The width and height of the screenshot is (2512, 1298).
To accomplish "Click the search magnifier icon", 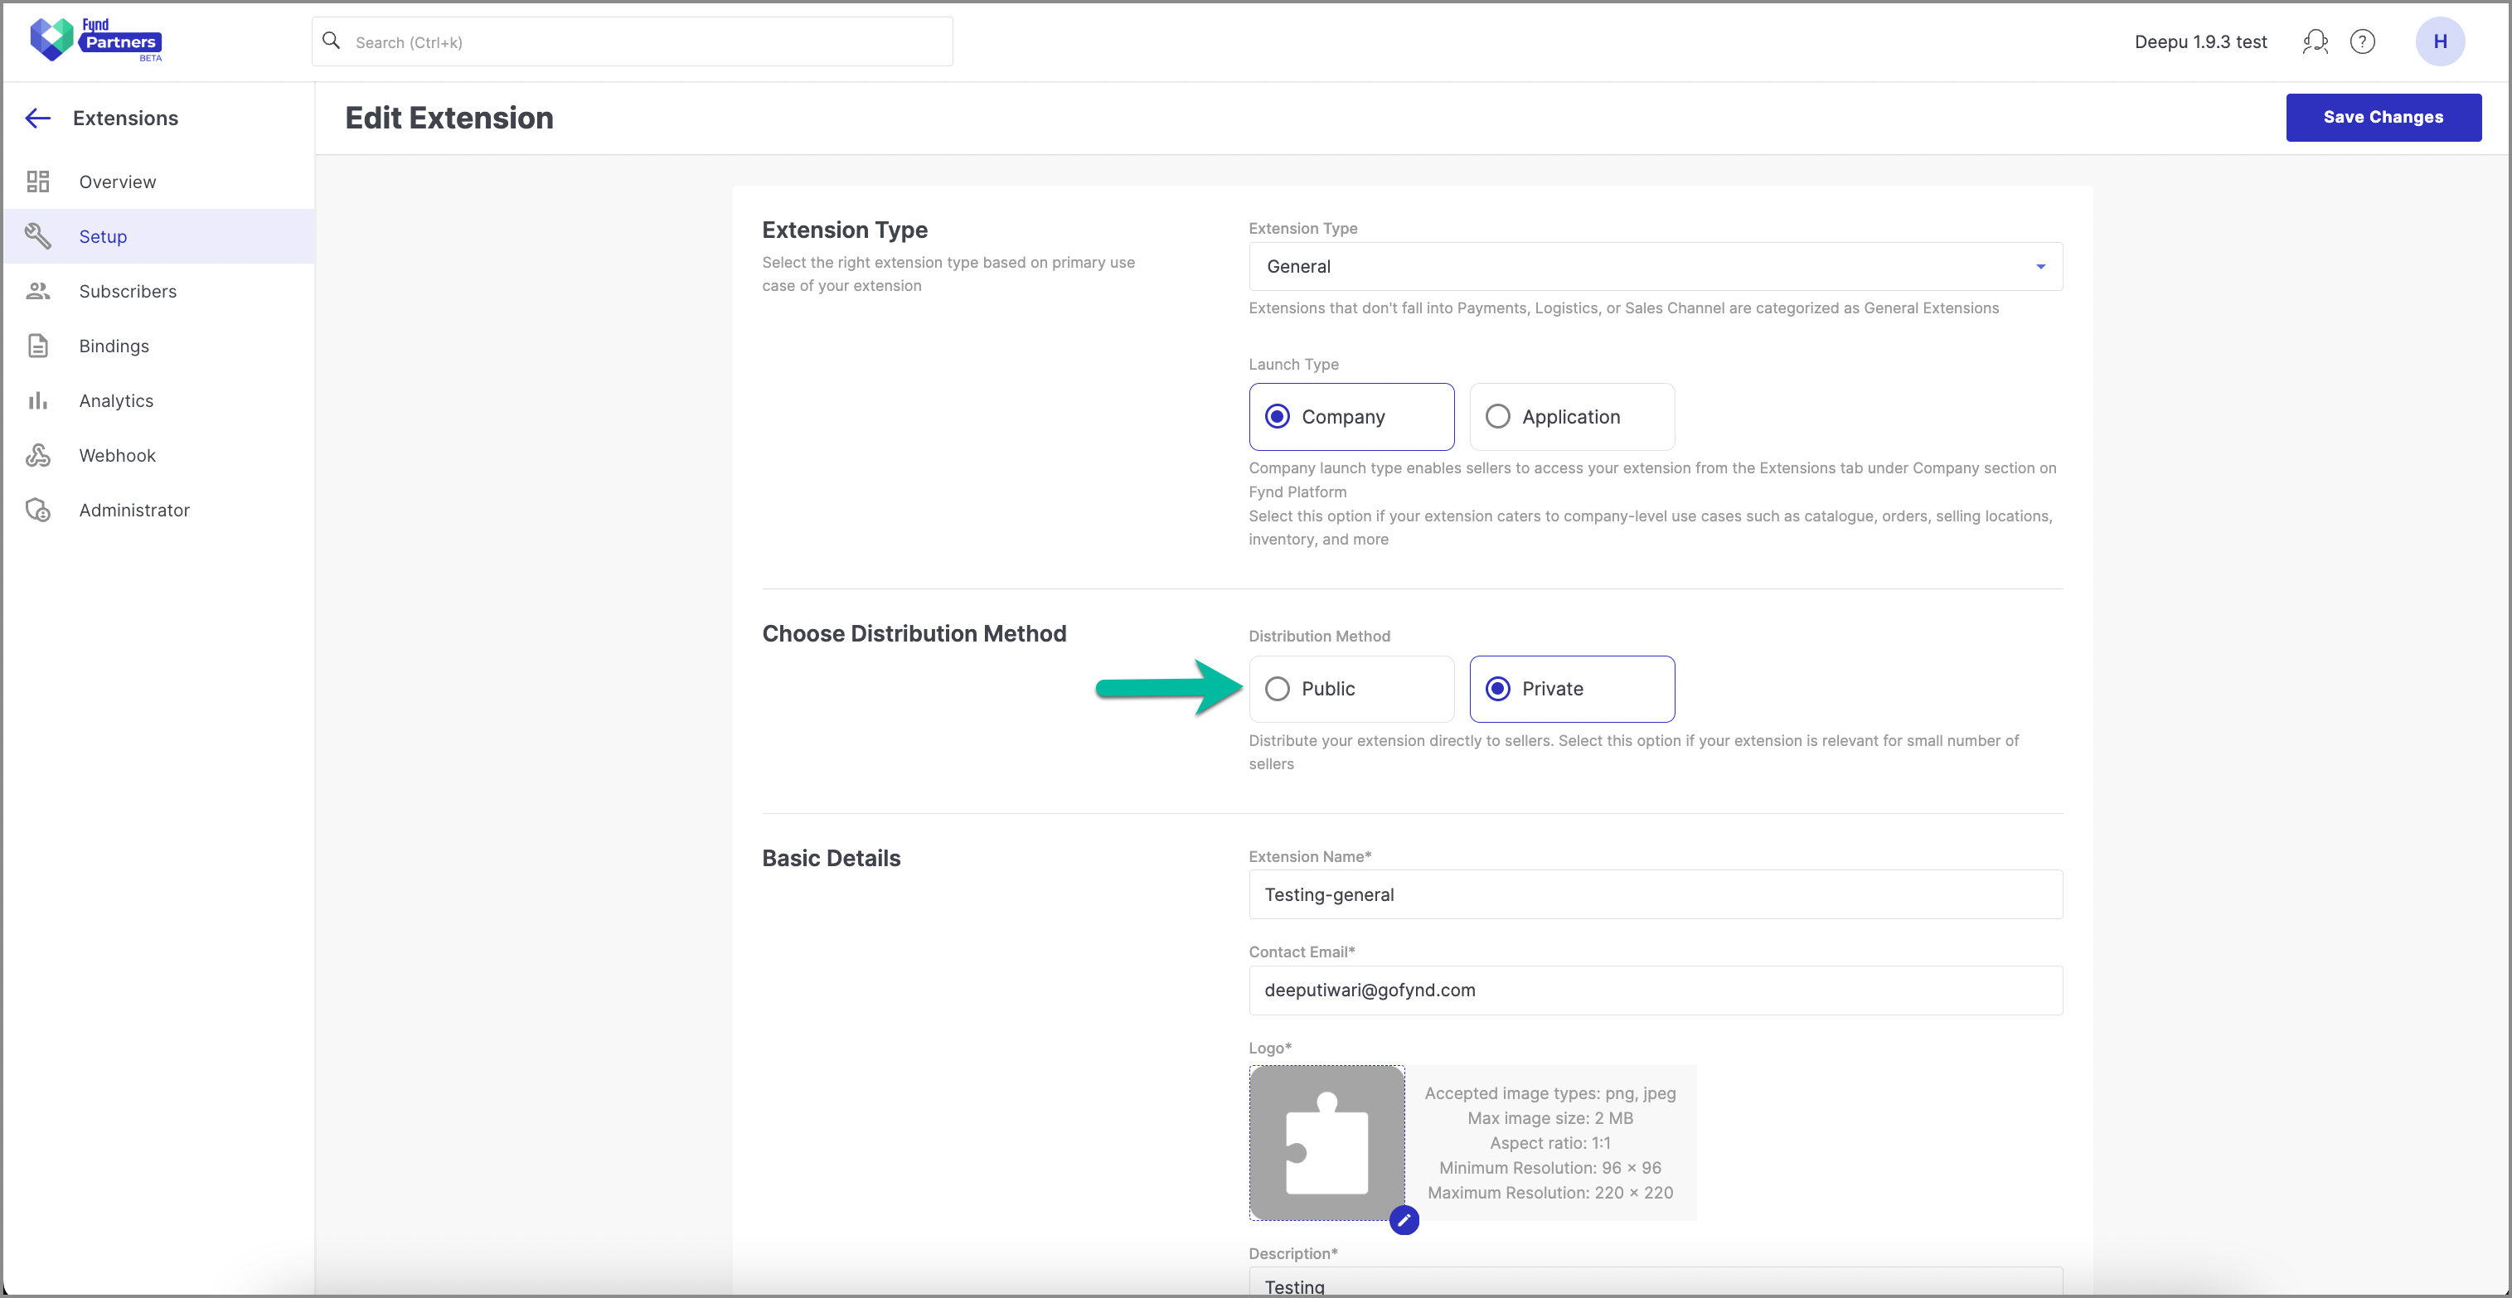I will 332,41.
